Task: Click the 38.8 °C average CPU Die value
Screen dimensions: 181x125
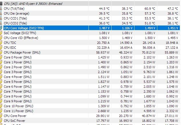Action: coord(173,13)
